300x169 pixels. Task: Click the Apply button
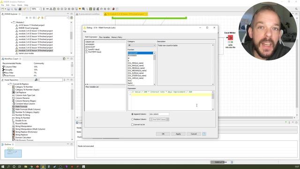[x=178, y=134]
